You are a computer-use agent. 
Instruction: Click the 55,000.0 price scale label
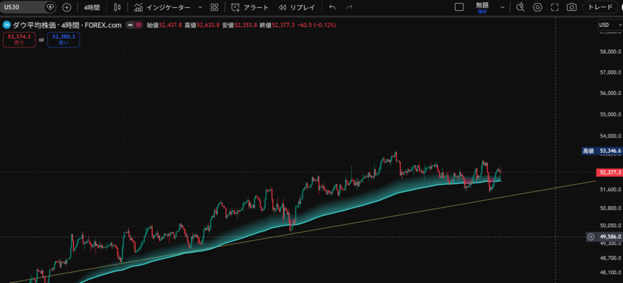(x=610, y=114)
